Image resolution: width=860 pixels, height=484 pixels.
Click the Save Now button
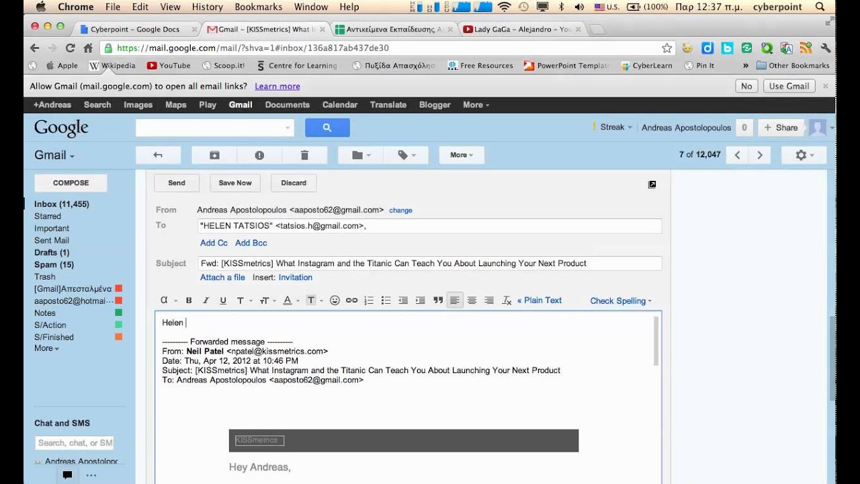pyautogui.click(x=235, y=183)
